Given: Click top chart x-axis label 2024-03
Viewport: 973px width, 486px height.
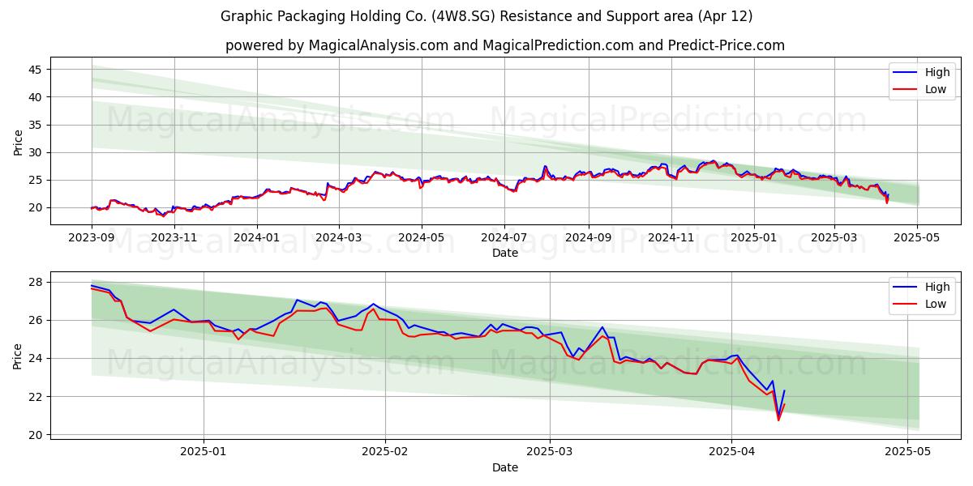Looking at the screenshot, I should coord(338,237).
